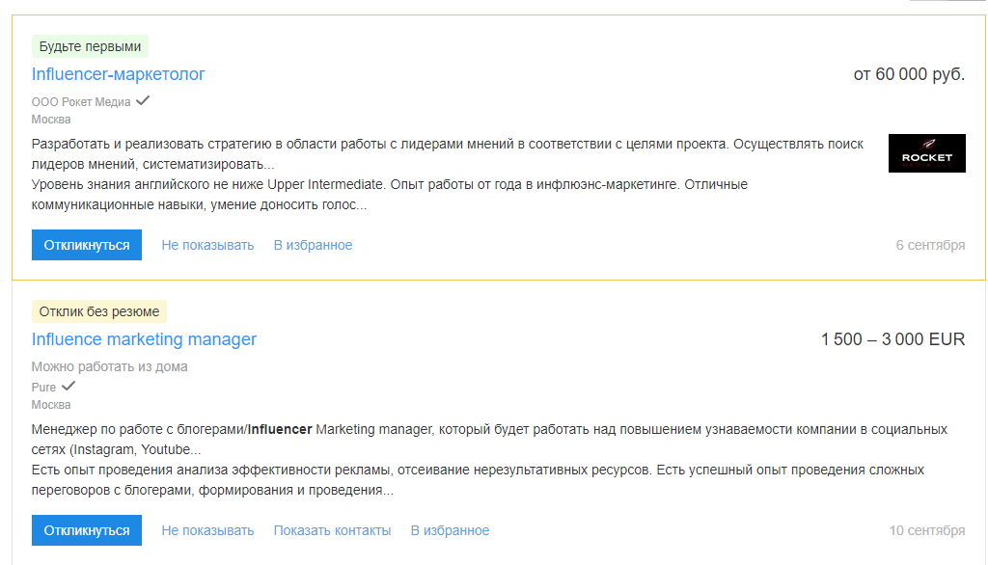988x565 pixels.
Task: Click the ООО Рокет Медиа company name
Action: pyautogui.click(x=81, y=102)
